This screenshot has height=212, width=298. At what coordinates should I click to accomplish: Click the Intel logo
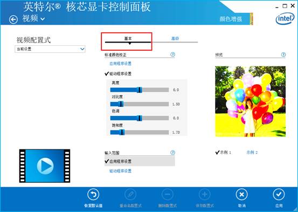pyautogui.click(x=285, y=18)
